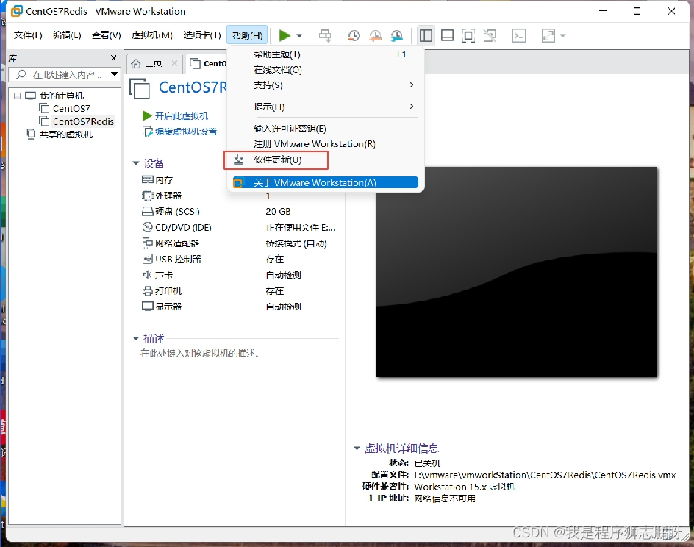The width and height of the screenshot is (694, 547).
Task: Collapse the 虚拟机详细信息 section
Action: coord(357,448)
